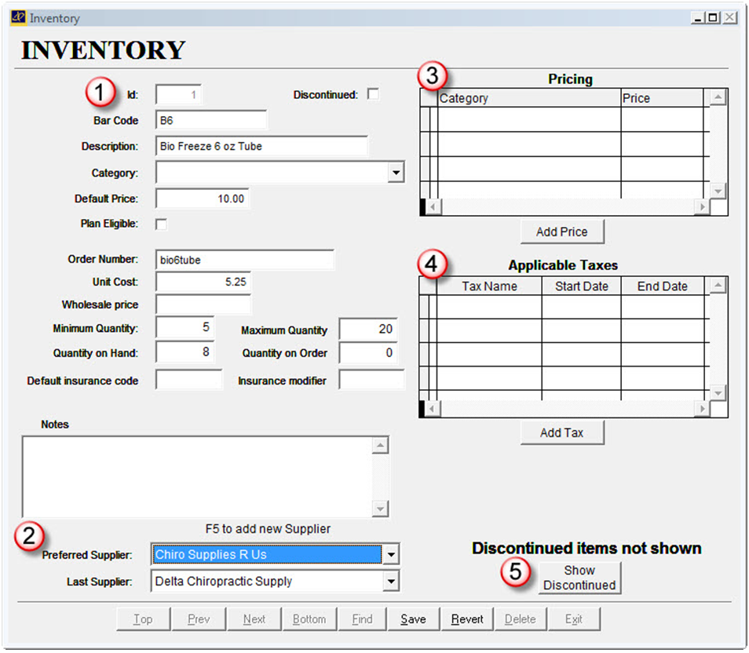Revert changes to the record
This screenshot has width=749, height=653.
tap(467, 619)
